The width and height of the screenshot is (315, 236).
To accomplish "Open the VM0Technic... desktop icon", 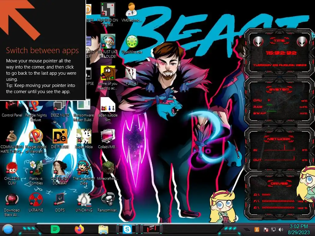I will (x=132, y=12).
